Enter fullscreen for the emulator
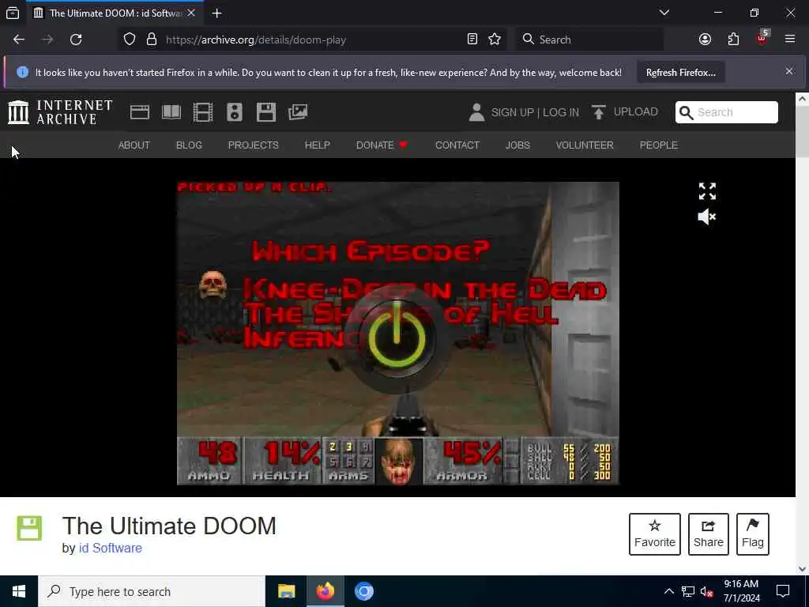Screen dimensions: 809x607 pyautogui.click(x=707, y=191)
